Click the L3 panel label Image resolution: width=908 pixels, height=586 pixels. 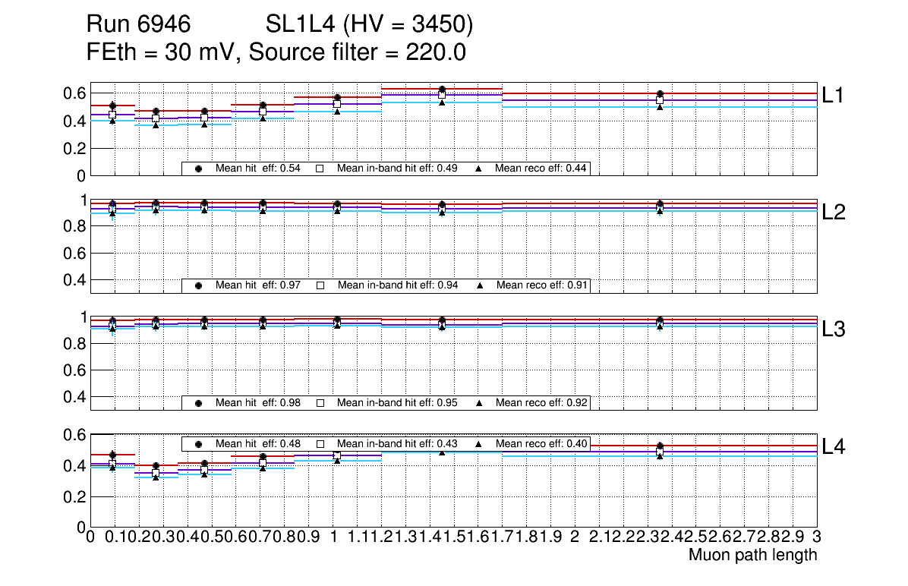[834, 329]
